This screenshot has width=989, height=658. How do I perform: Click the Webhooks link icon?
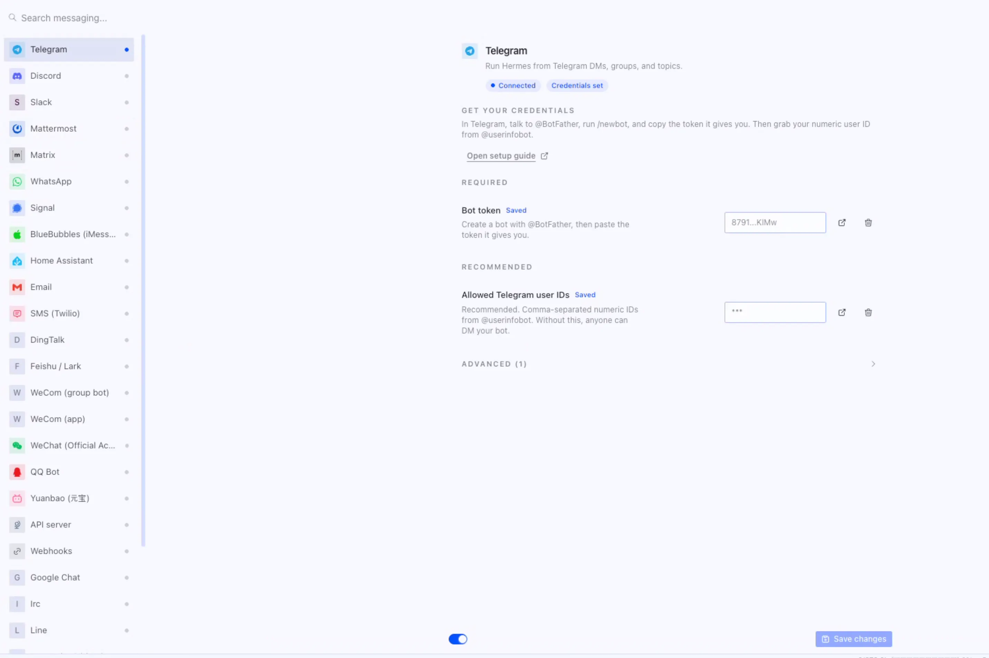[17, 551]
